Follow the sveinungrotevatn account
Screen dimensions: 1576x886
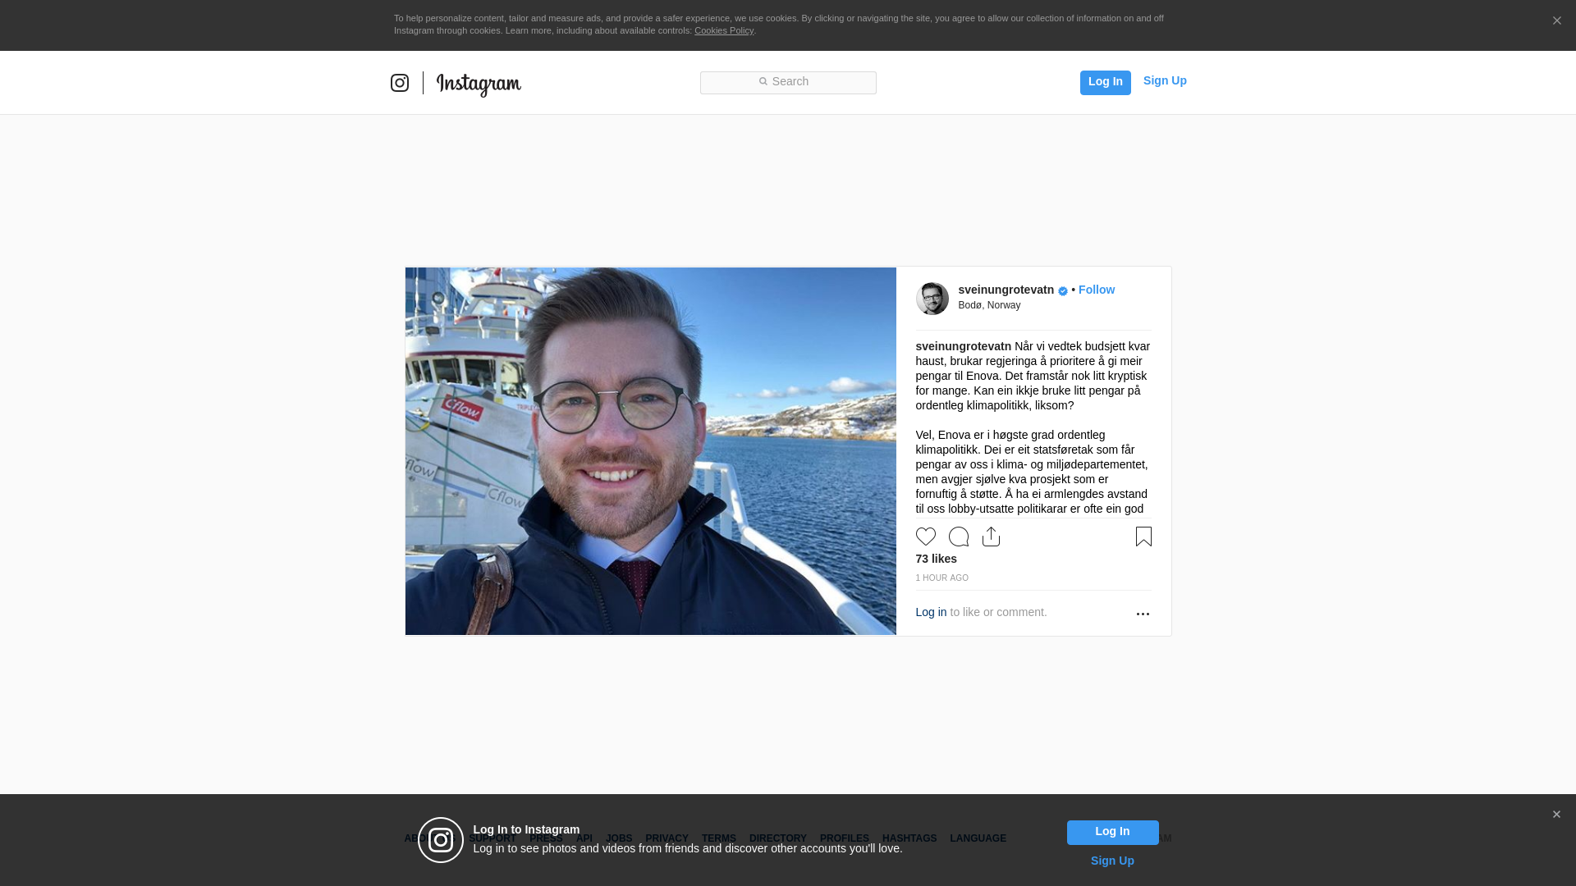(x=1097, y=290)
